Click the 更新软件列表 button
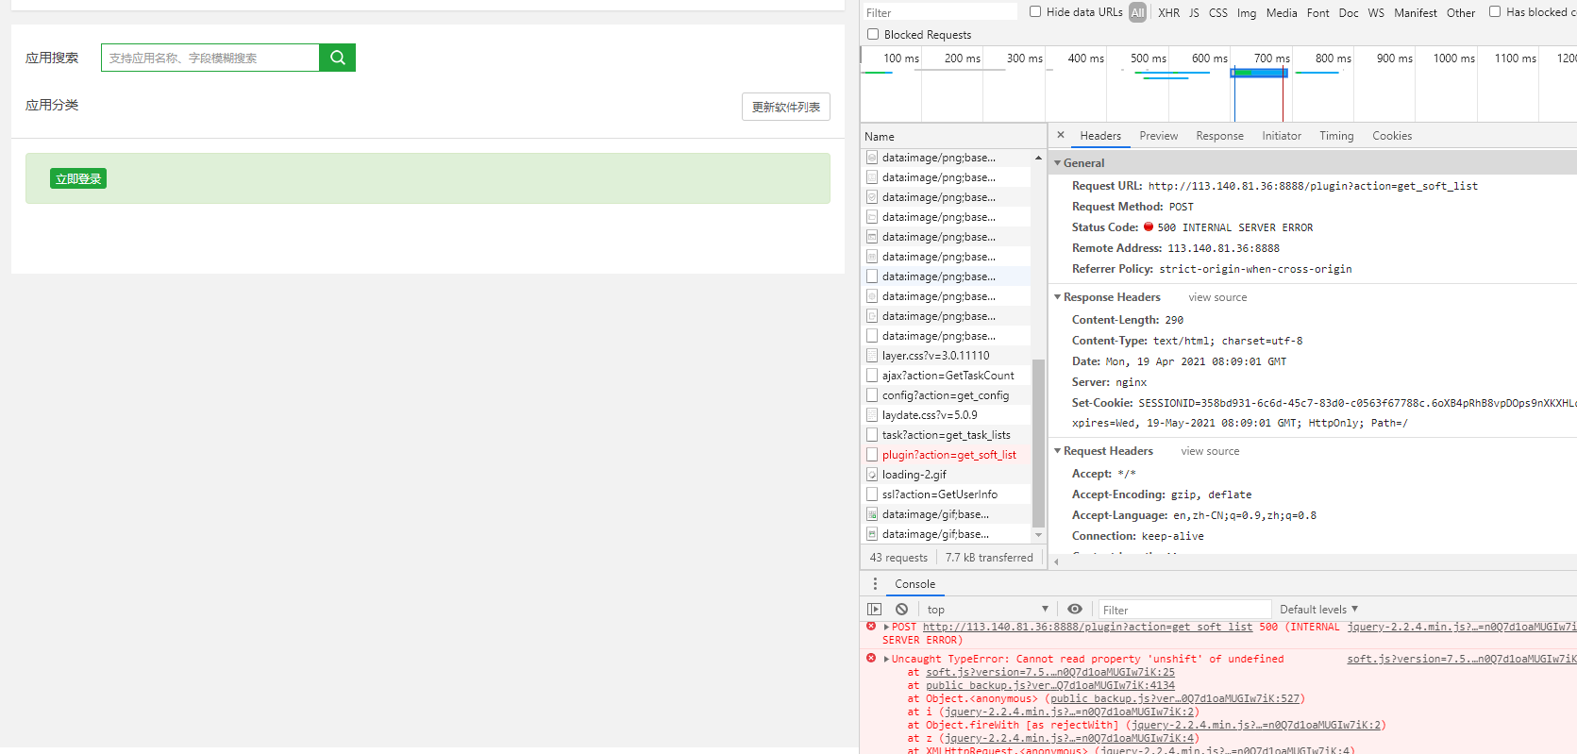The height and width of the screenshot is (754, 1577). [x=786, y=107]
